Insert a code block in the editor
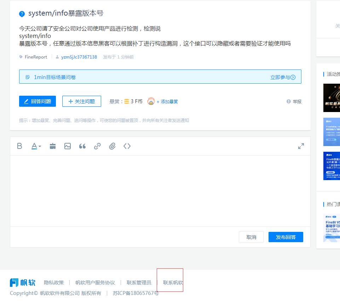 tap(127, 146)
